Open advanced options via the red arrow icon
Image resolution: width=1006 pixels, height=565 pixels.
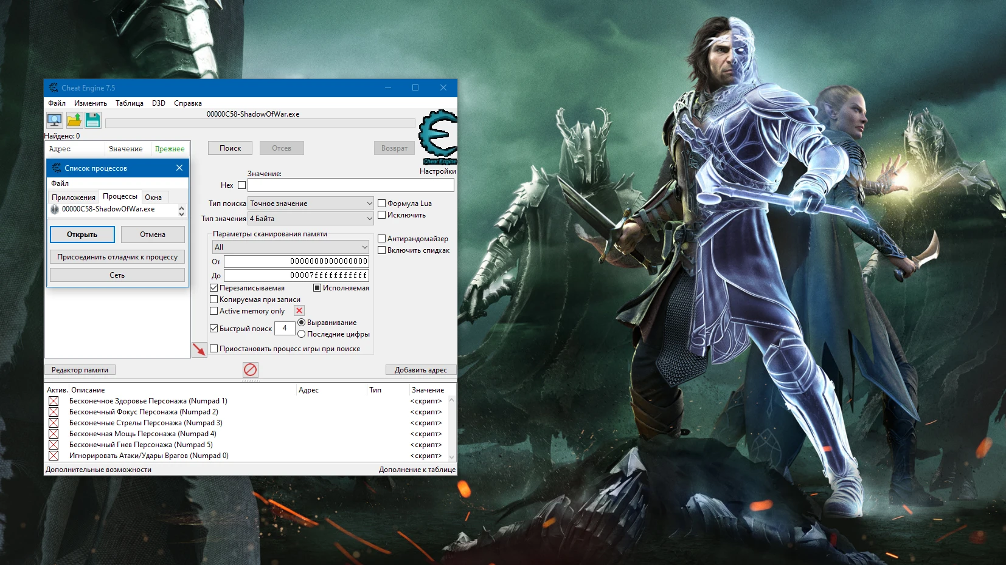(x=199, y=349)
